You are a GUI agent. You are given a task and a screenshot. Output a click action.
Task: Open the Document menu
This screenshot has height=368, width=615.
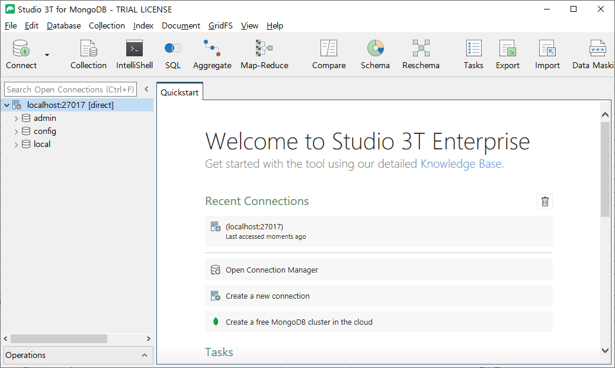coord(181,25)
